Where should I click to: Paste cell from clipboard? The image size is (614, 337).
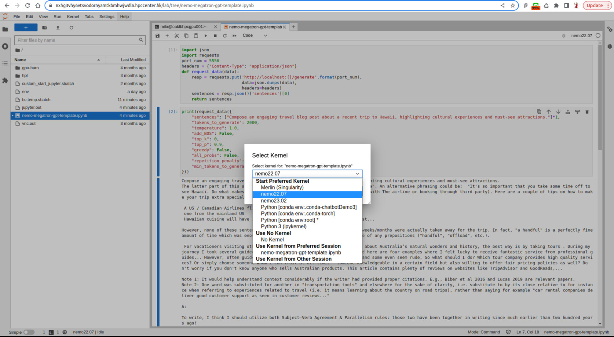click(x=196, y=36)
